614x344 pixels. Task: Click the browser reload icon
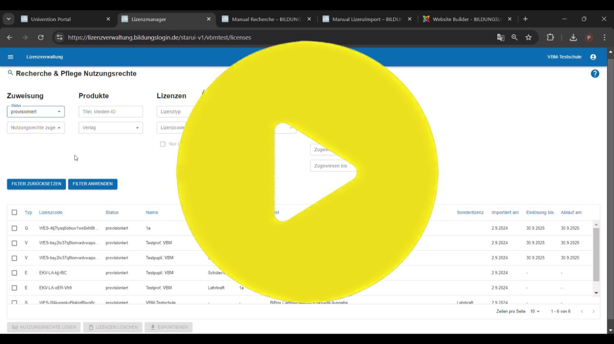click(x=41, y=37)
